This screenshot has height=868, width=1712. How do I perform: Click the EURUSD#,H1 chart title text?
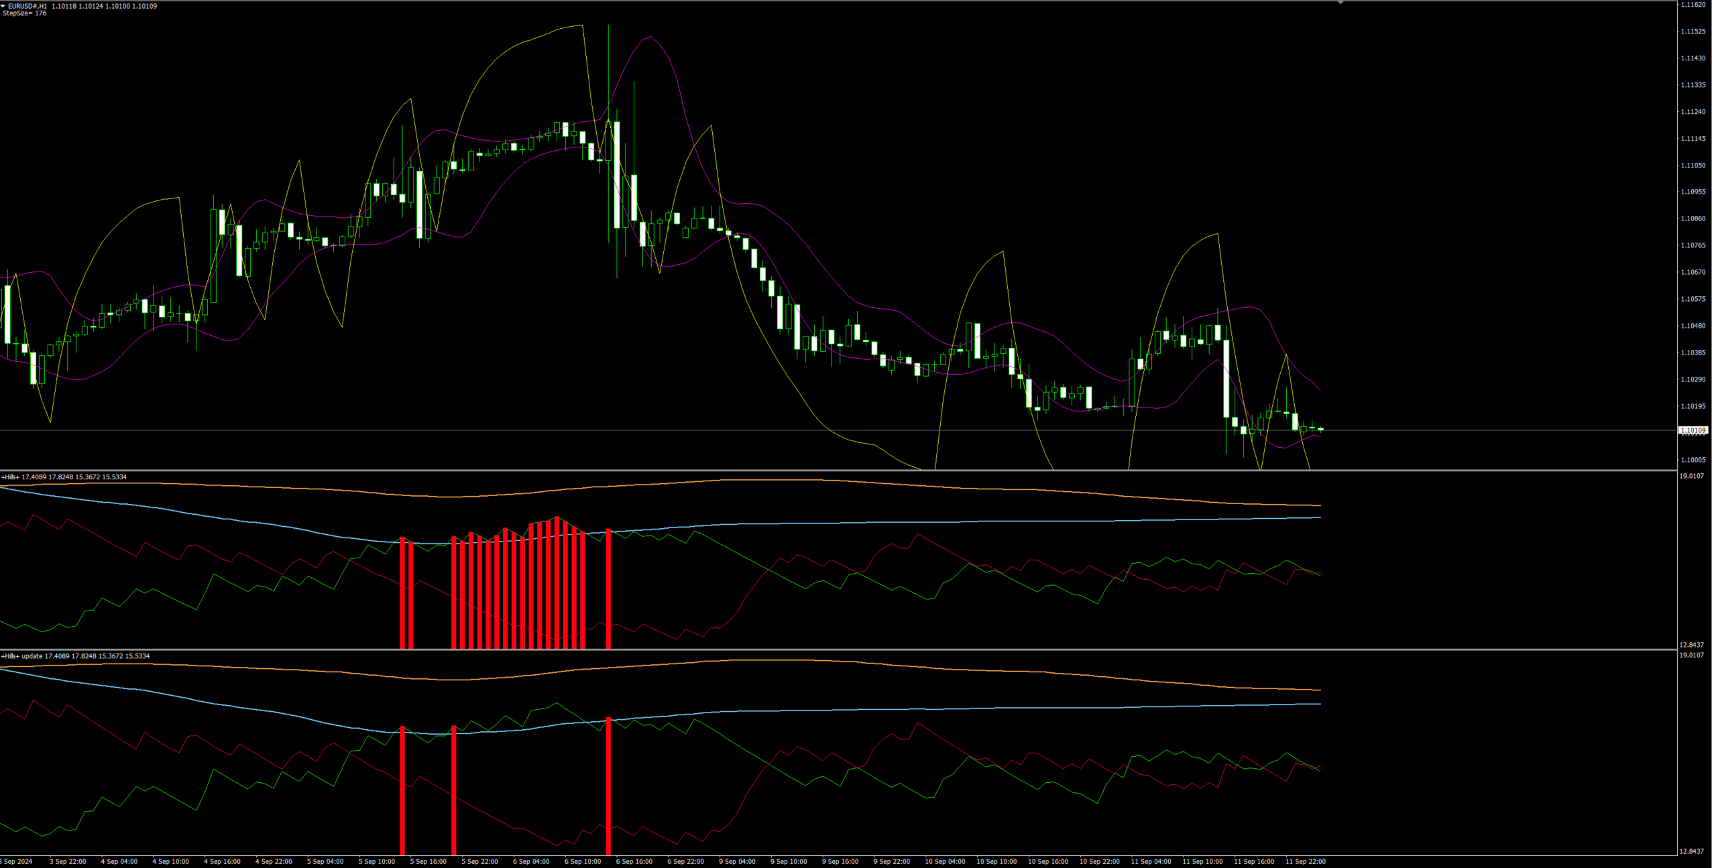27,6
